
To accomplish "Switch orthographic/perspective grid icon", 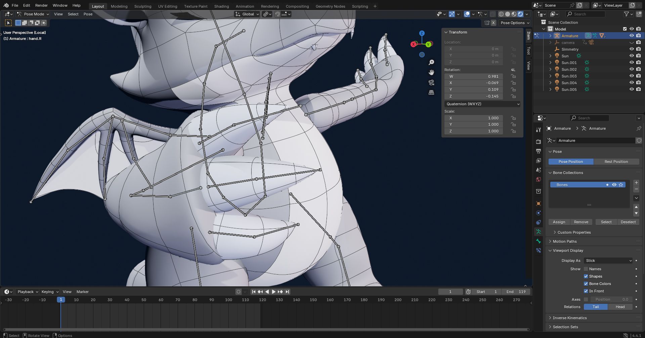I will [x=431, y=92].
